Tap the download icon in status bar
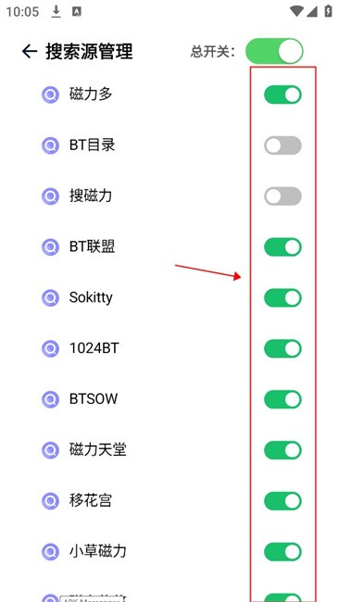This screenshot has width=338, height=602. coord(56,12)
